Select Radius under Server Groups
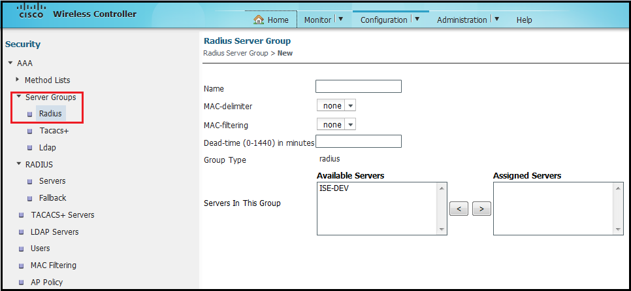The image size is (631, 291). [50, 114]
